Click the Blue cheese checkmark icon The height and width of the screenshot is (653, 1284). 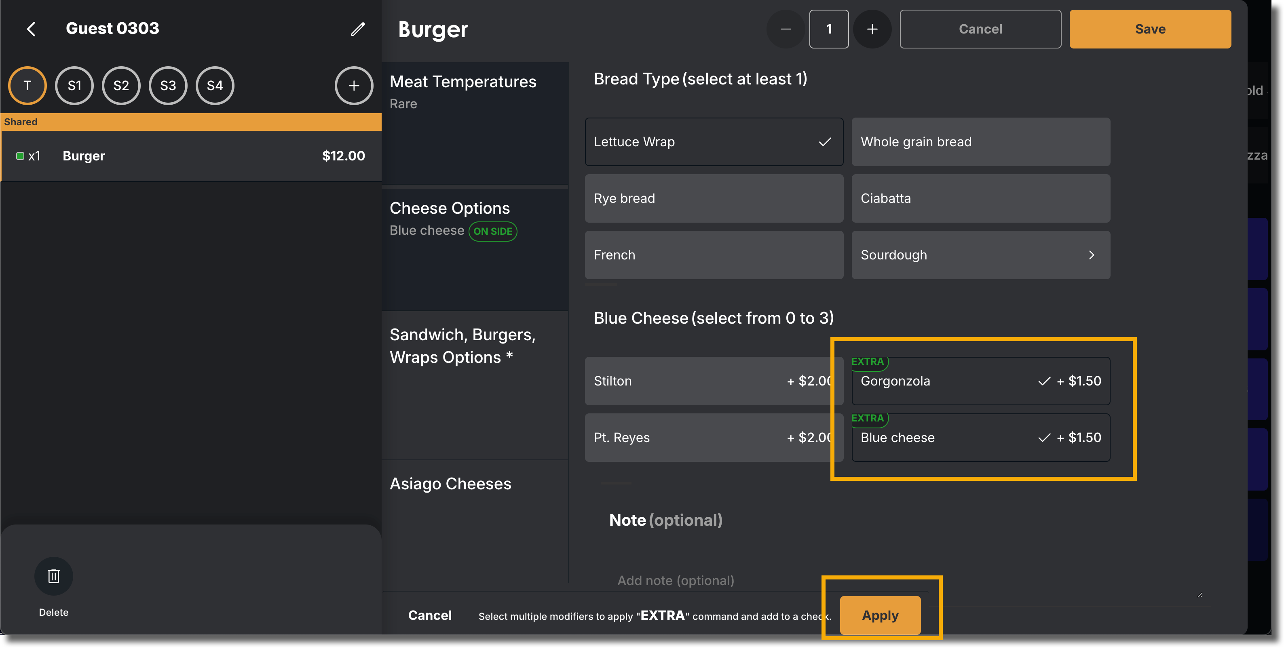pyautogui.click(x=1044, y=438)
